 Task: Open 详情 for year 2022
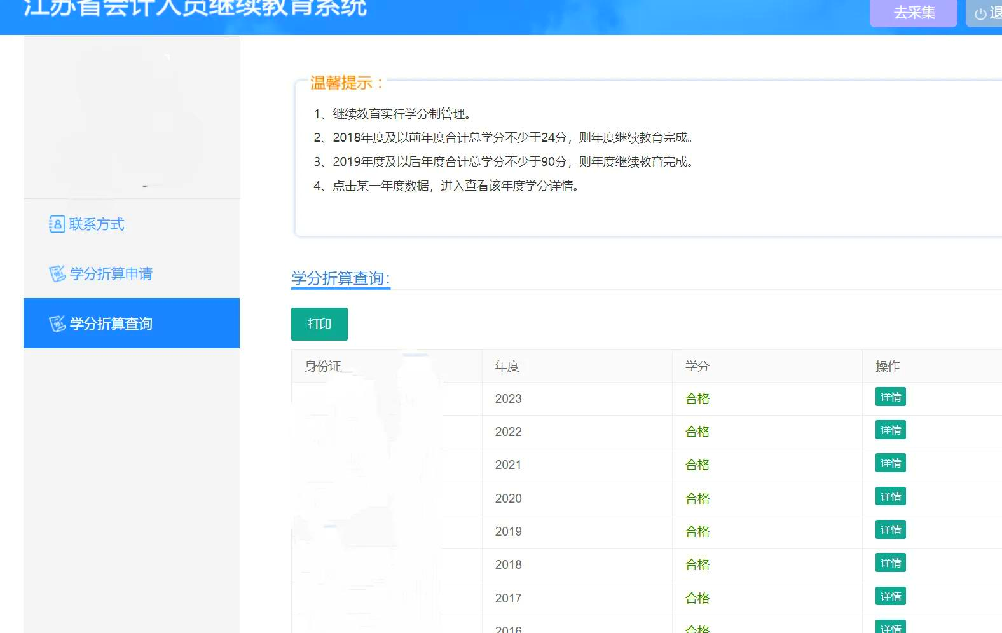pos(891,430)
